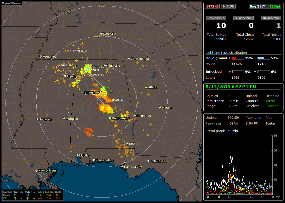285x203 pixels.
Task: Click the Total Strikes value 32901
Action: (x=221, y=39)
